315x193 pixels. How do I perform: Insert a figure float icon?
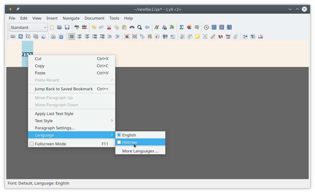127,36
